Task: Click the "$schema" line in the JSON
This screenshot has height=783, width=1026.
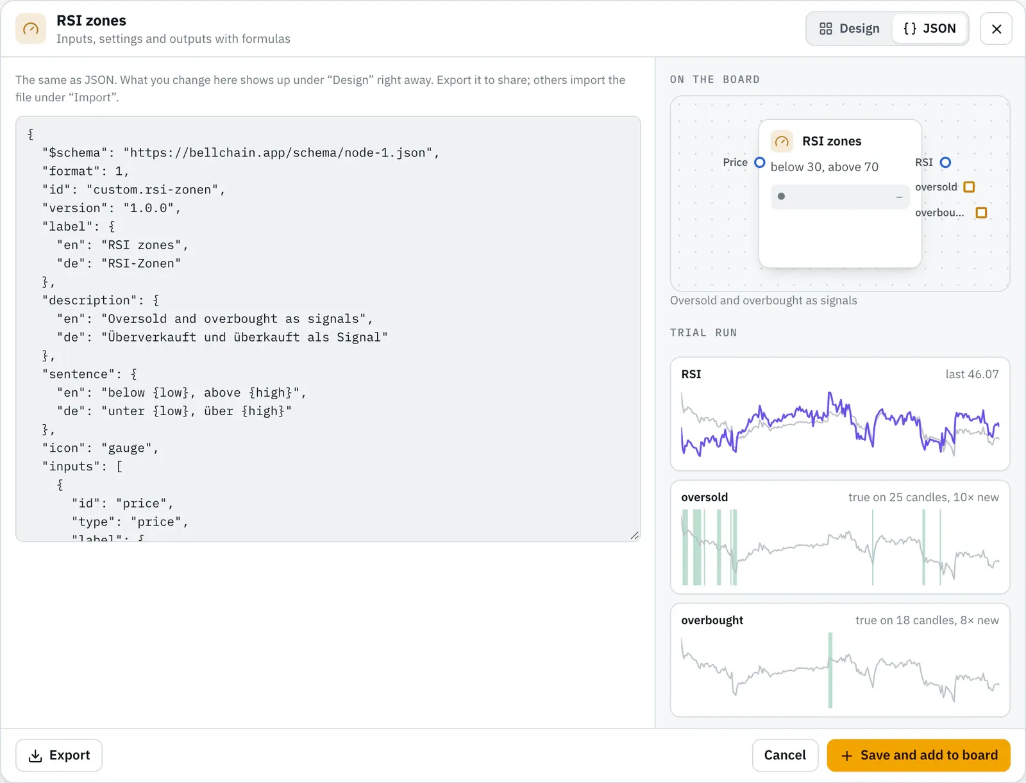Action: [x=240, y=152]
